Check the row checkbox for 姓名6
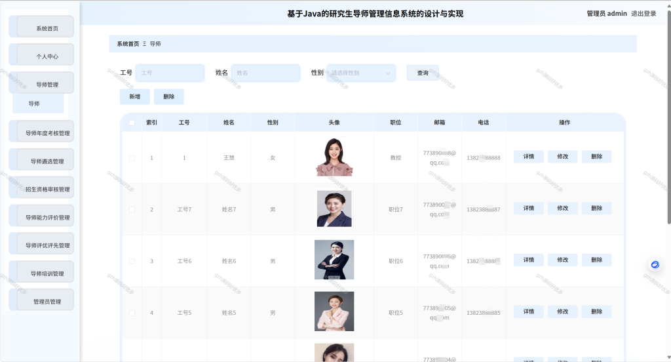 coord(132,261)
